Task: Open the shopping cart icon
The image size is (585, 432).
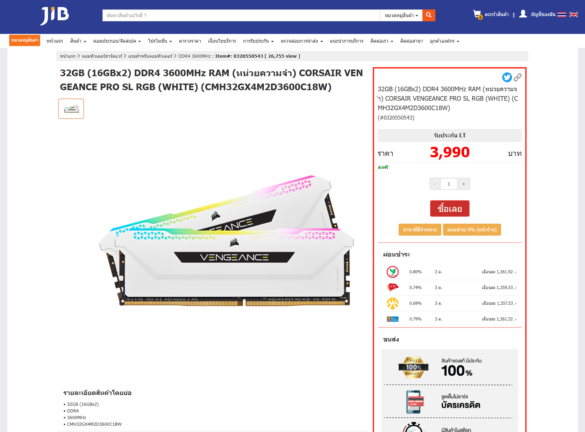Action: point(477,14)
